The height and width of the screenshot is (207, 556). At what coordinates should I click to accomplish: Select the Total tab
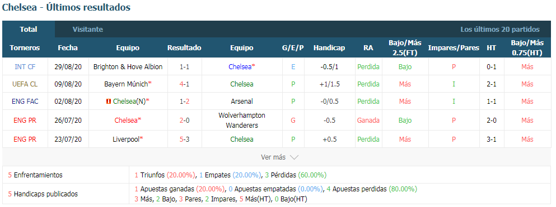click(x=29, y=30)
